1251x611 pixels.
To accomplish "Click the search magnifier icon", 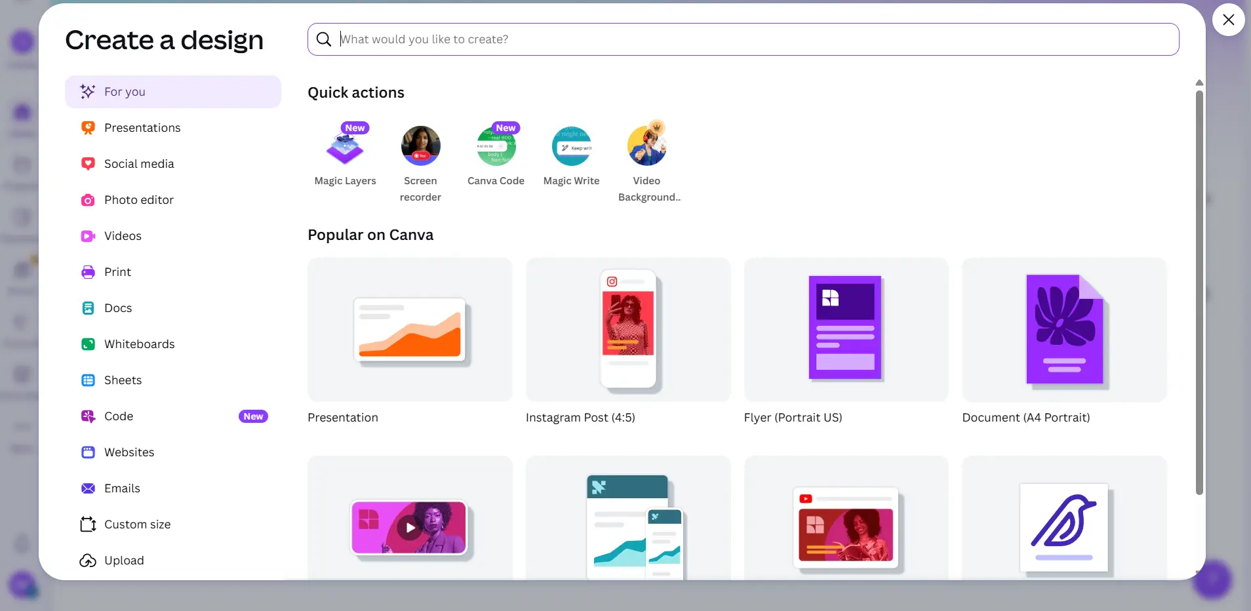I will [324, 39].
